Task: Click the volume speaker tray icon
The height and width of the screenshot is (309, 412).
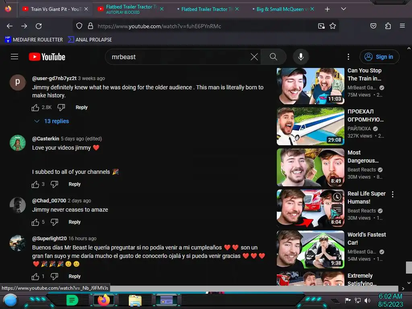Action: pos(367,300)
